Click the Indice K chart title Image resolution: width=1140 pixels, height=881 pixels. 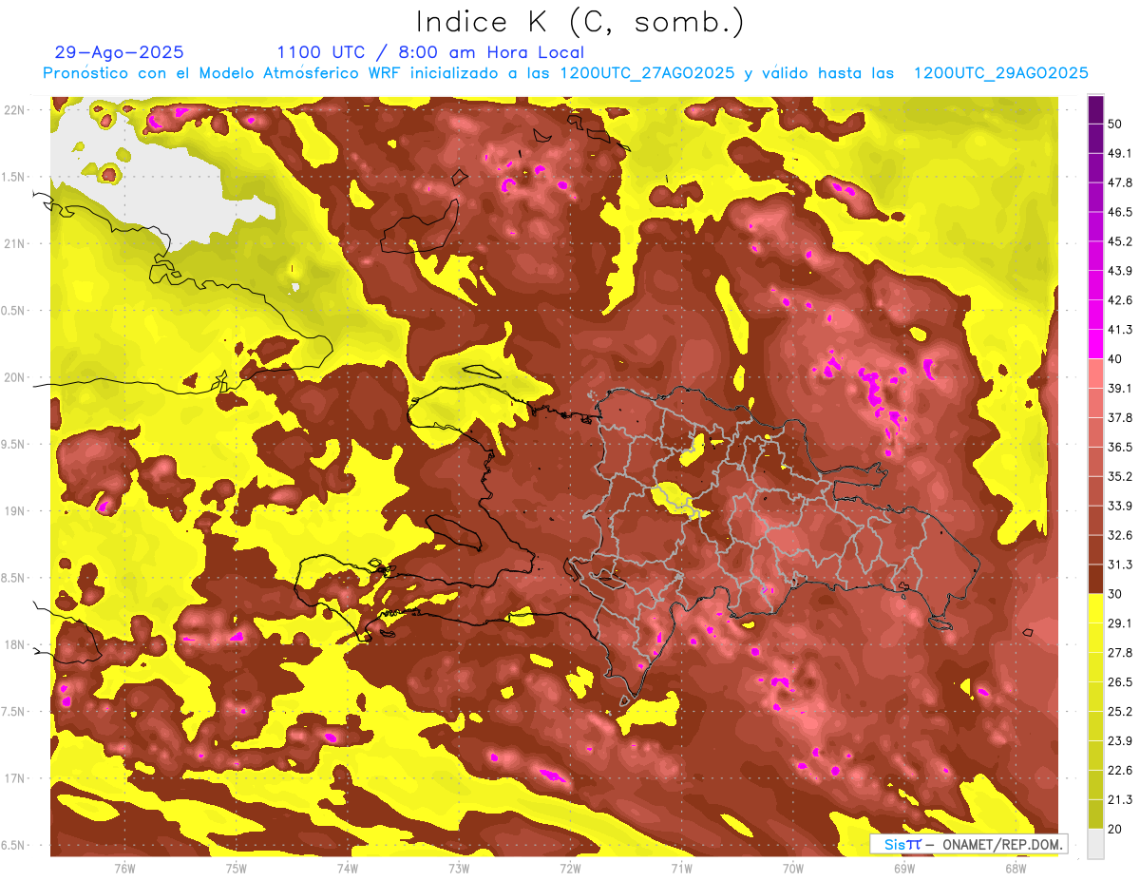(579, 22)
